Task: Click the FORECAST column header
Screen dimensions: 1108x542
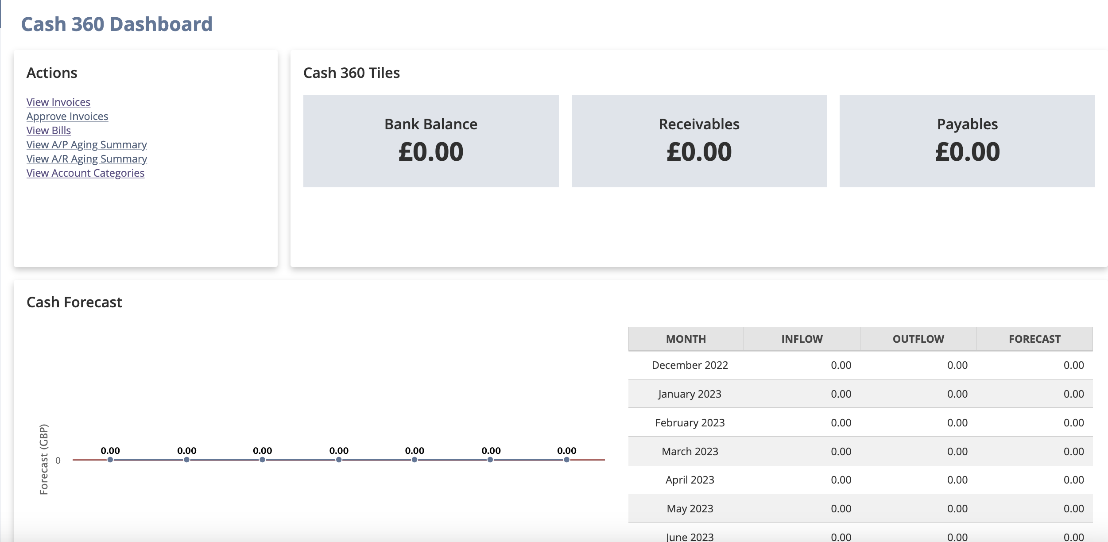Action: click(1035, 339)
